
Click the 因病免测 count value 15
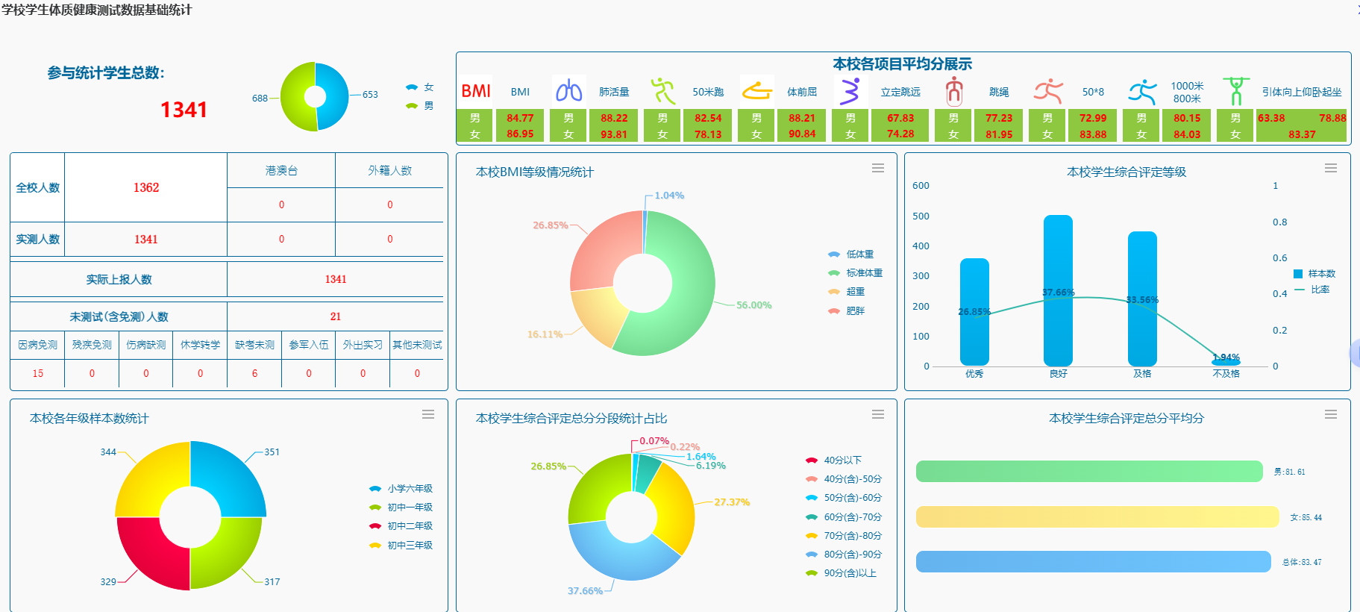(x=37, y=373)
